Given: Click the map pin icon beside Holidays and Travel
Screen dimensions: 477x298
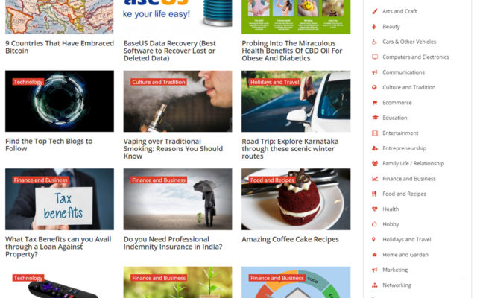Looking at the screenshot, I should [x=374, y=240].
